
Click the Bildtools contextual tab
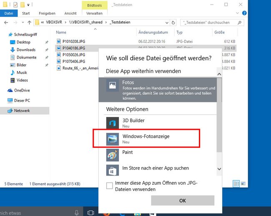coord(94,5)
